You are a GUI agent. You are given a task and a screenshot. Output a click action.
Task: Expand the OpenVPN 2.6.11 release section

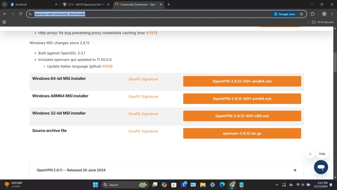click(295, 170)
